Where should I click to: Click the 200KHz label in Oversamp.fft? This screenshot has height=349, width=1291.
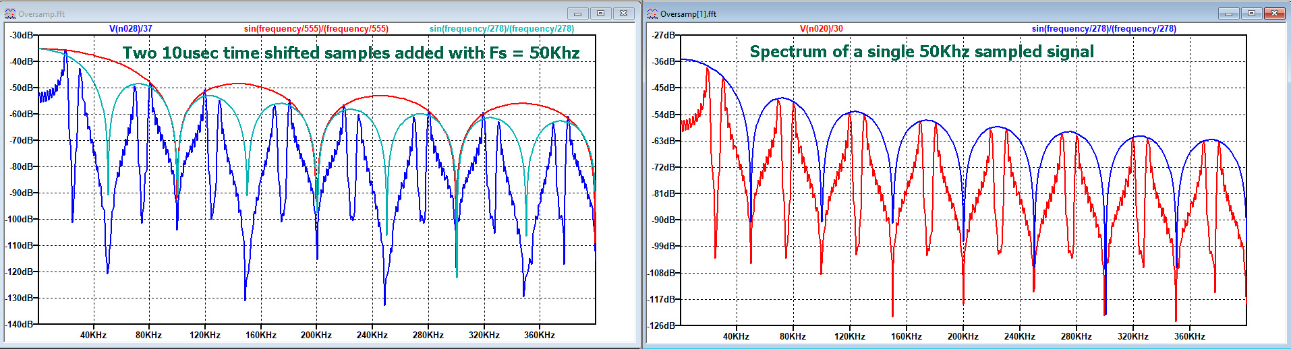pyautogui.click(x=316, y=335)
